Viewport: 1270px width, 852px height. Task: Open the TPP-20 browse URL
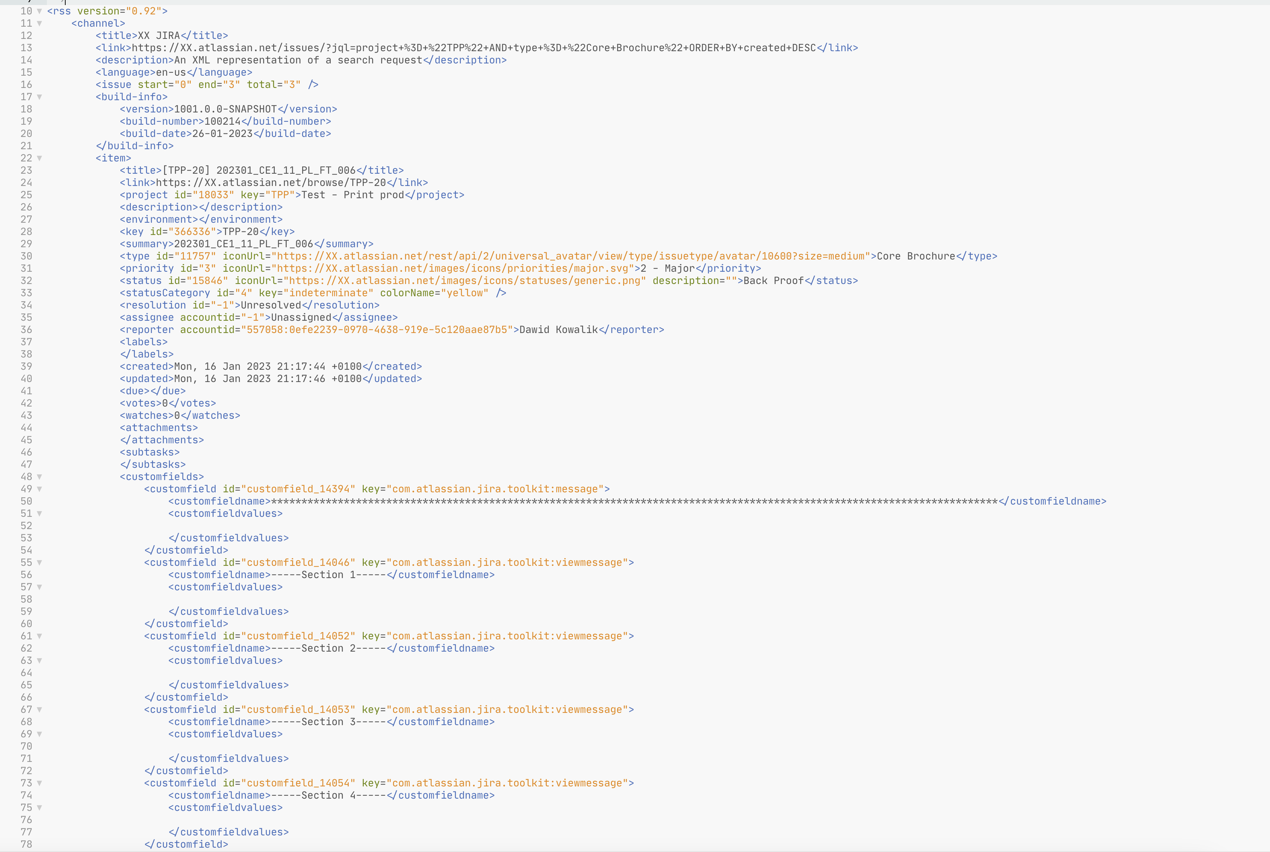click(272, 183)
